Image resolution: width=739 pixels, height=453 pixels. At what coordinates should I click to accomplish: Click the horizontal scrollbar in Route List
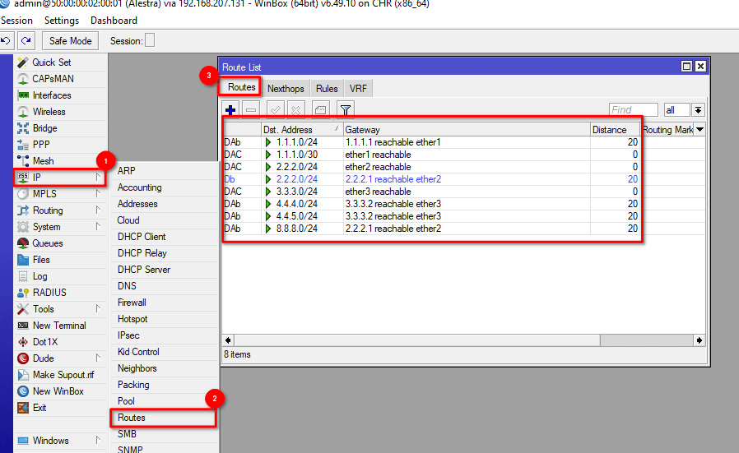[x=411, y=340]
